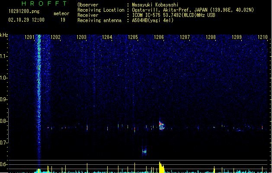
Task: Click the 0.9 kHz axis label
Action: point(4,99)
